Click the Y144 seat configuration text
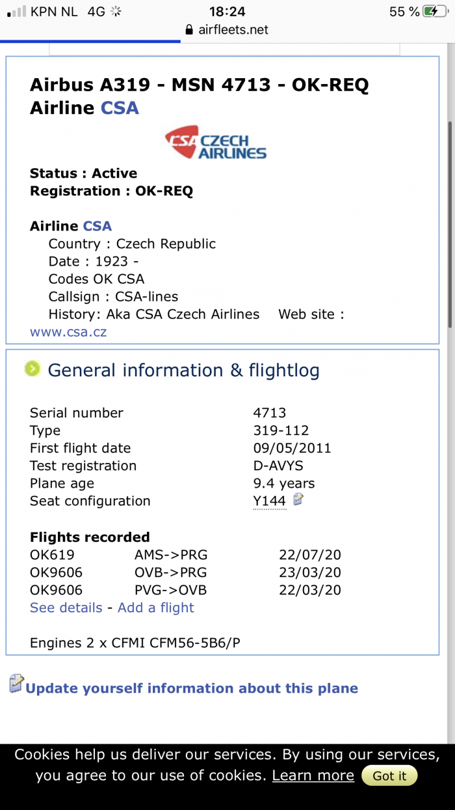Viewport: 455px width, 810px height. point(270,501)
